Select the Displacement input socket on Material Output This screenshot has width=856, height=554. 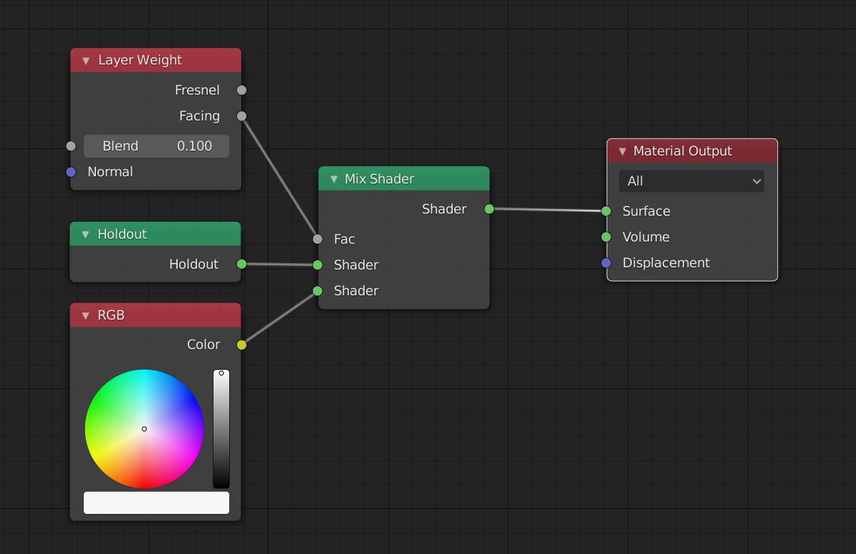click(x=606, y=263)
